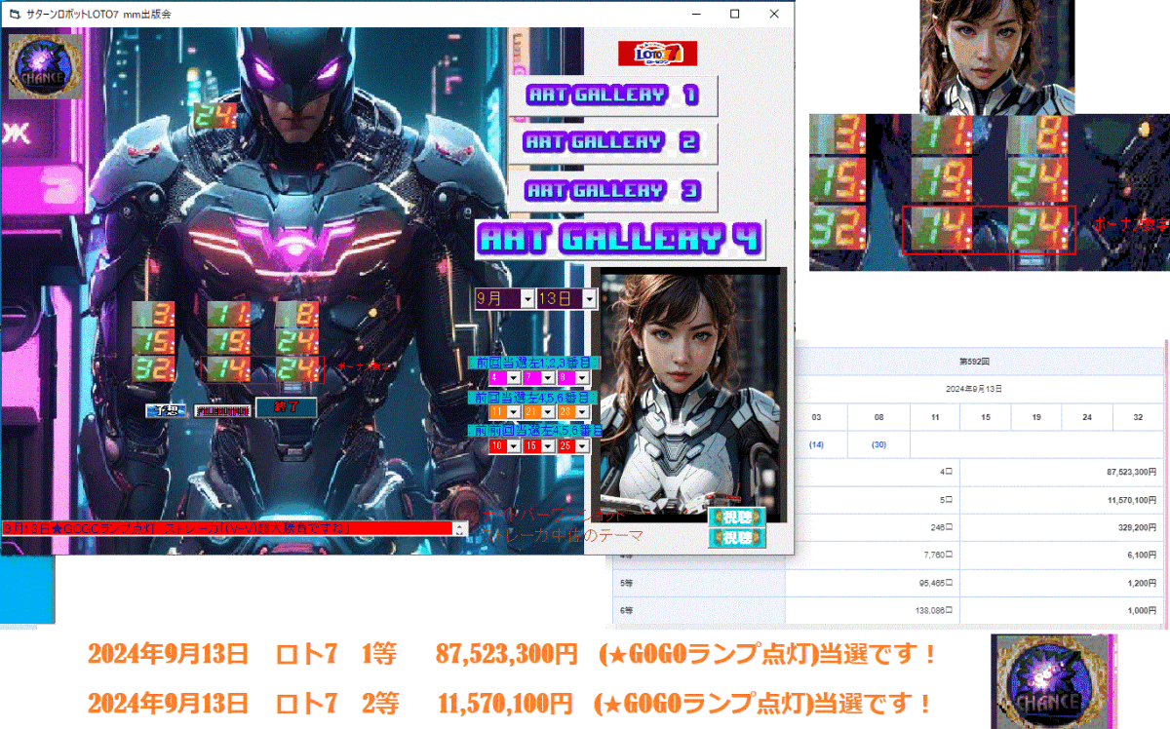
Task: Open the red number 25 dropdown
Action: 582,444
